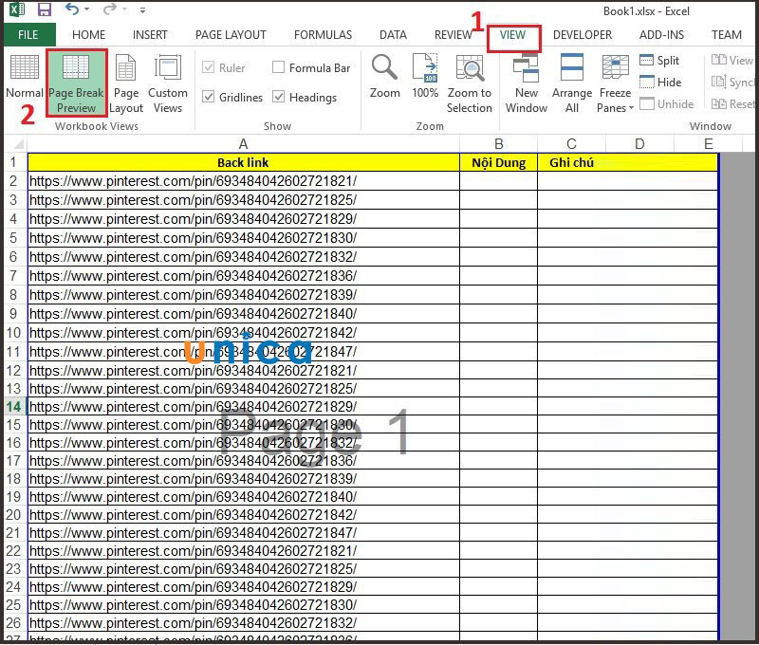Redo the last undone action
The width and height of the screenshot is (759, 645).
110,9
